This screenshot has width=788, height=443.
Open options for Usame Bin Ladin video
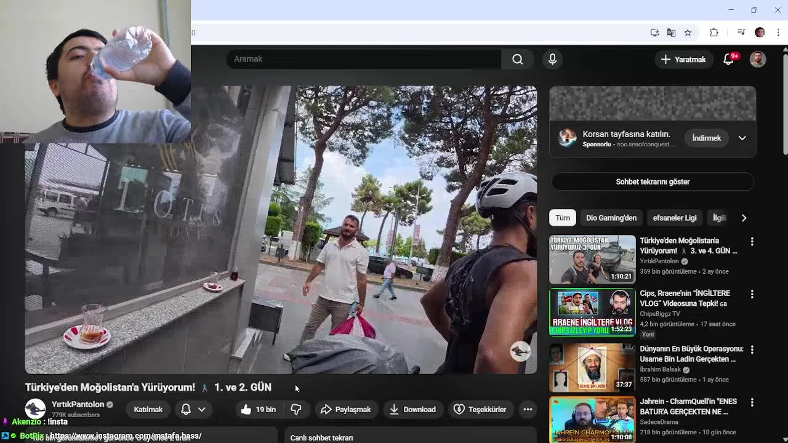pyautogui.click(x=752, y=349)
